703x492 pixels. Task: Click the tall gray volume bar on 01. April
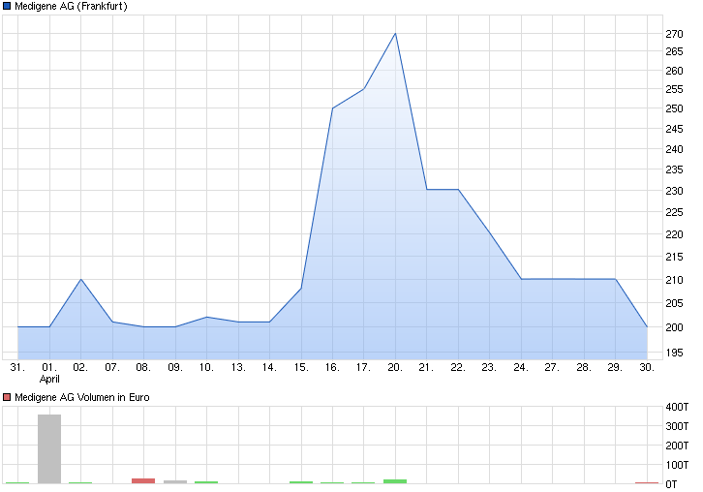[x=49, y=449]
